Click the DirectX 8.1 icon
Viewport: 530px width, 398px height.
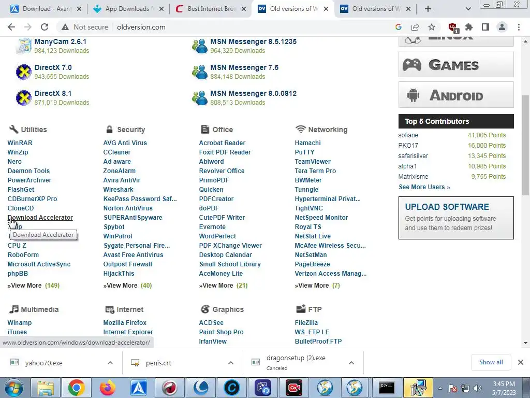[24, 98]
